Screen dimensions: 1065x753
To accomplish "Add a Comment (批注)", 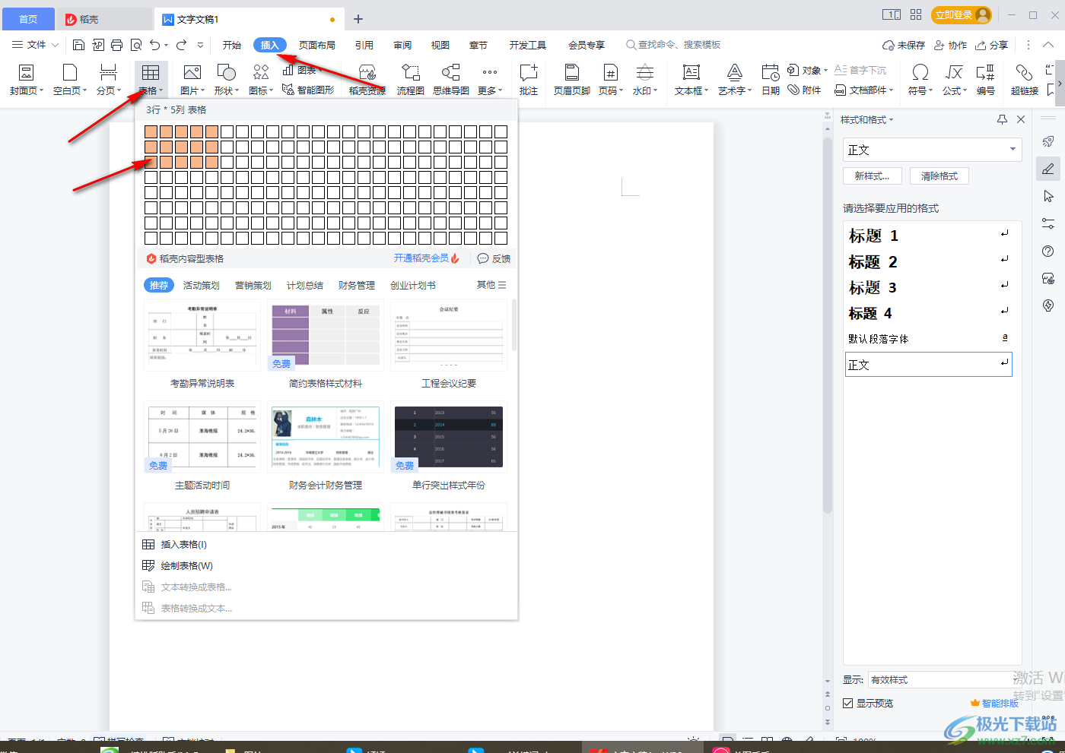I will [529, 80].
